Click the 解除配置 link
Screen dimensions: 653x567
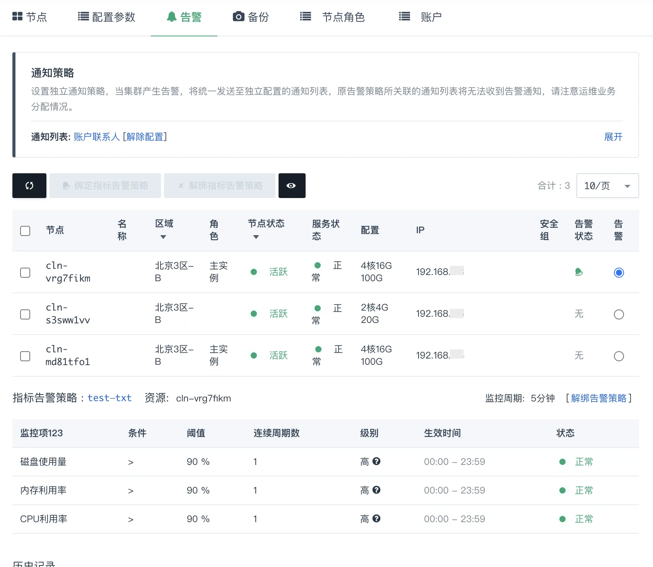pos(144,137)
